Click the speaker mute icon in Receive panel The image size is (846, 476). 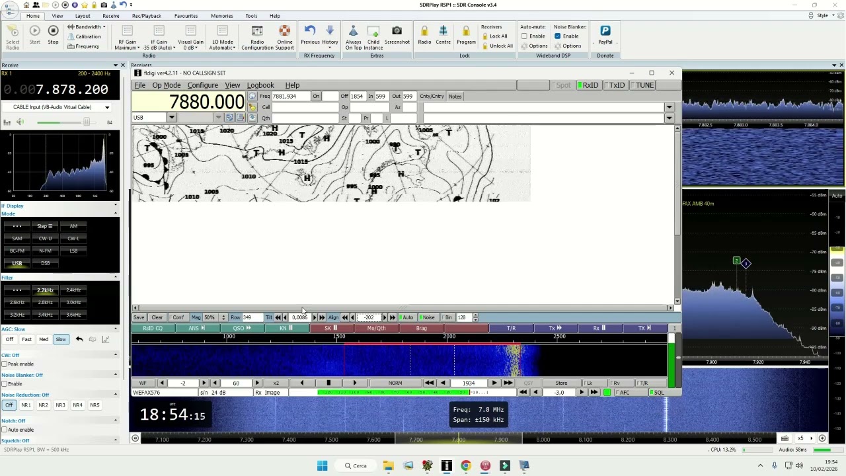(x=20, y=122)
